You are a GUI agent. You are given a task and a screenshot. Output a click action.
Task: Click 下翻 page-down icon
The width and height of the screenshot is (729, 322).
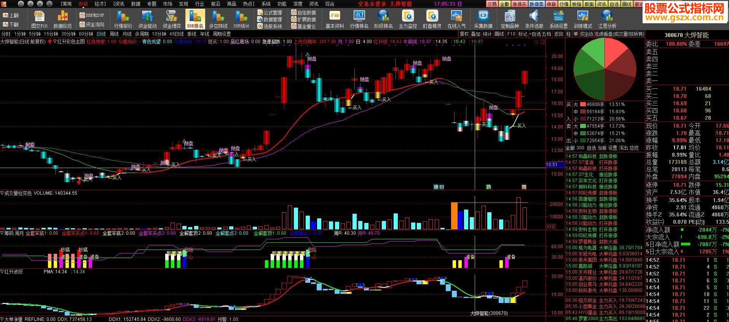[11, 24]
